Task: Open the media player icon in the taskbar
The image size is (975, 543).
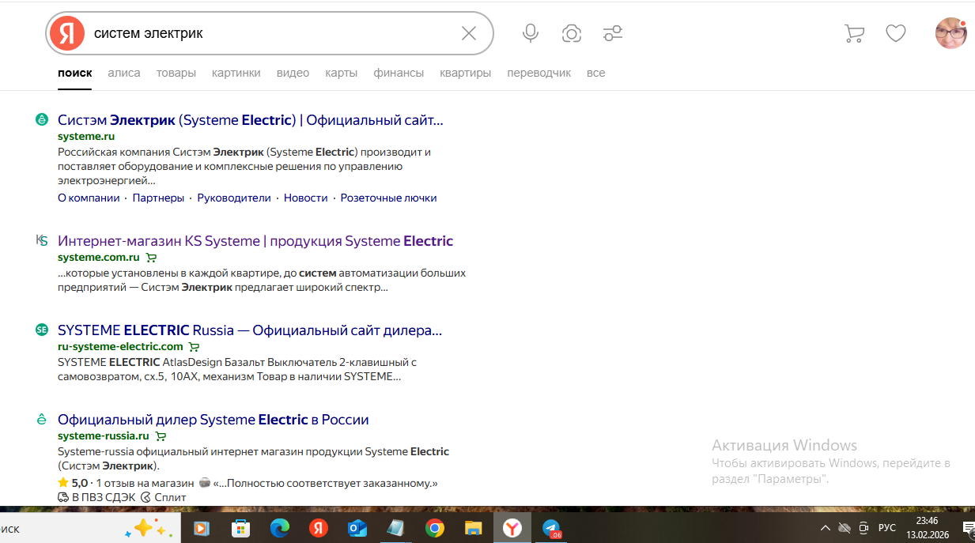Action: [202, 528]
